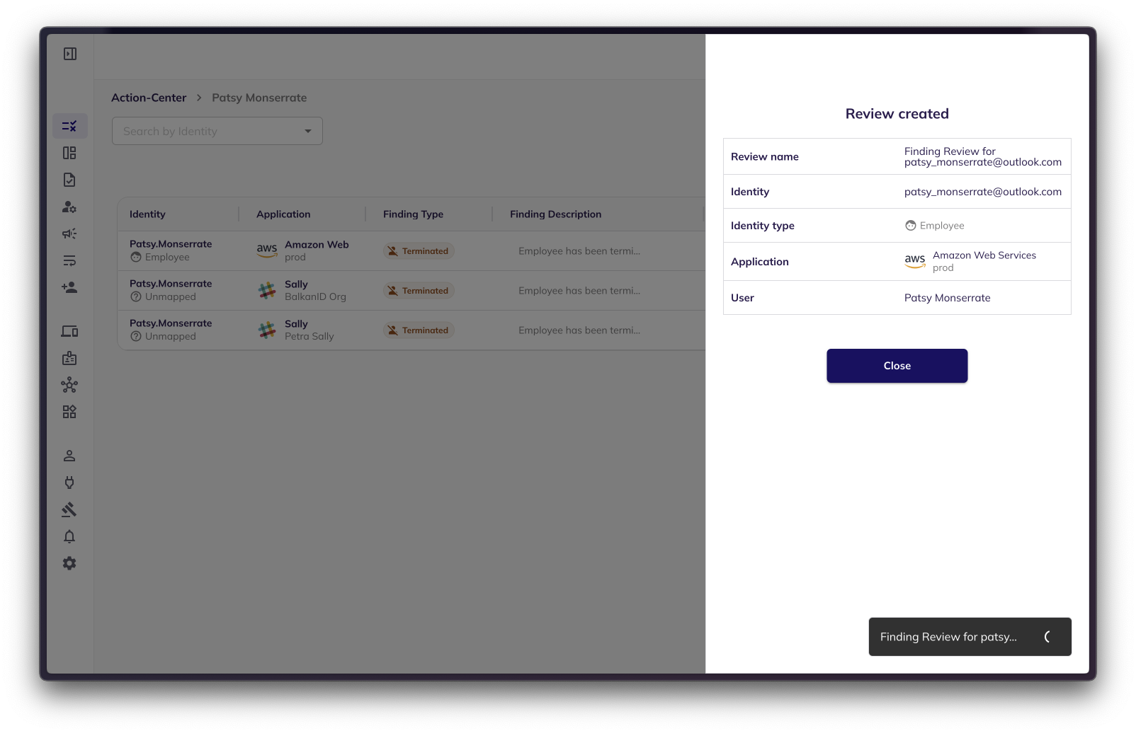
Task: Open the Action Center checklist icon
Action: [x=69, y=126]
